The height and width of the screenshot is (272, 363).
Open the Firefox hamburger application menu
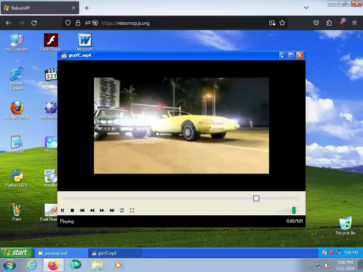coord(354,23)
